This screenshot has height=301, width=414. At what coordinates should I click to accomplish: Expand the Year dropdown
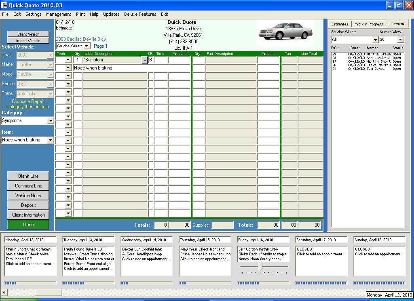point(51,55)
